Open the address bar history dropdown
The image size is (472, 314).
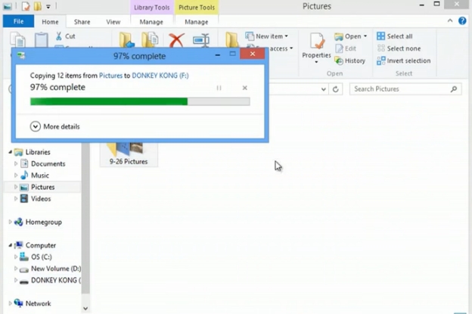click(323, 89)
